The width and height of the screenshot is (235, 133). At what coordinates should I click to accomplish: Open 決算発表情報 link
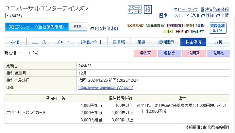click(217, 9)
